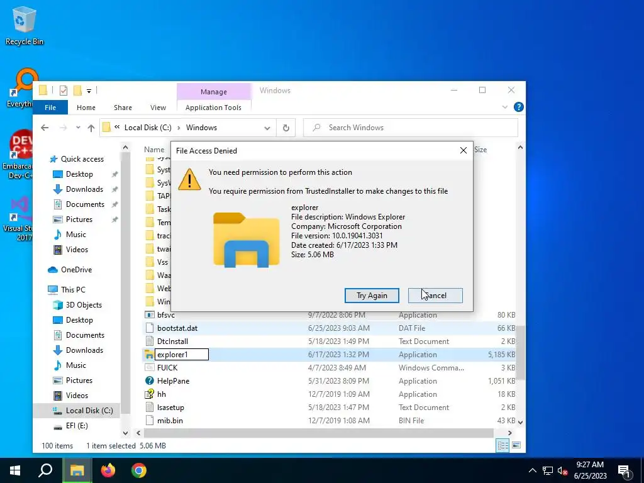This screenshot has height=483, width=644.
Task: Open recent locations dropdown arrow
Action: point(78,128)
